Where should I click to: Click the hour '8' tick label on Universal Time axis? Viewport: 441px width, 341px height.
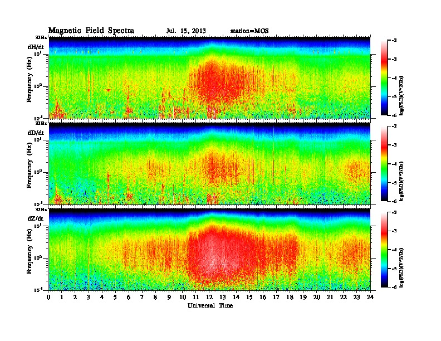(155, 298)
